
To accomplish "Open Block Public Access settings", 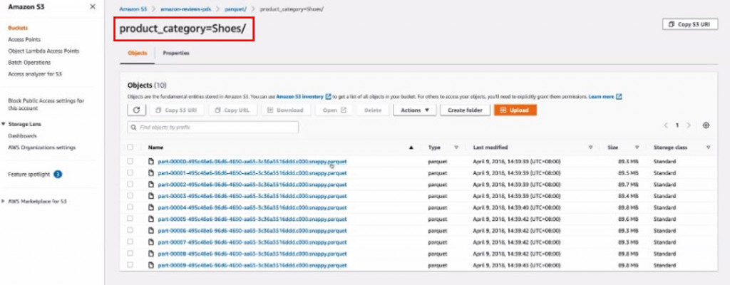I will pos(46,104).
